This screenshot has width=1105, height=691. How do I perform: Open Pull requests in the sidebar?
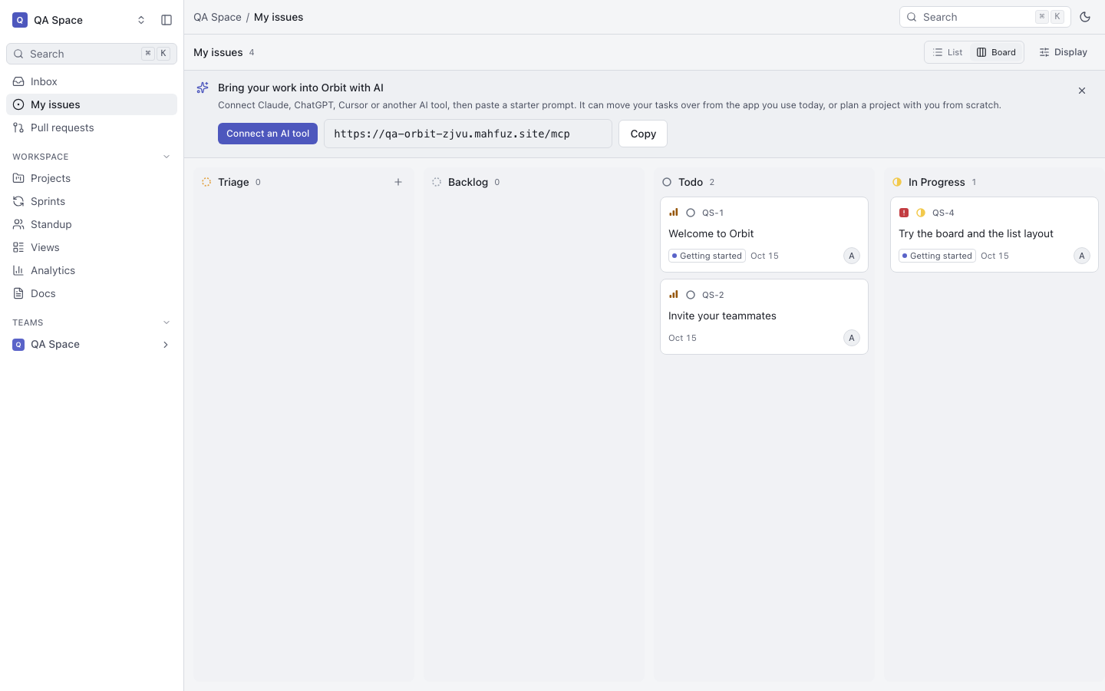tap(91, 127)
